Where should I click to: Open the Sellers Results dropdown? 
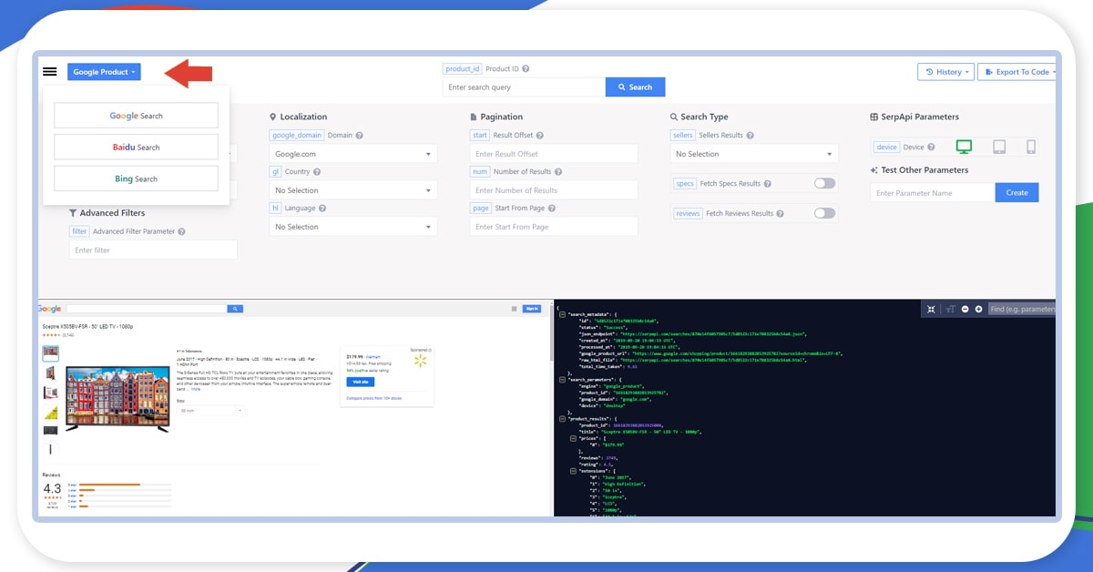(754, 154)
